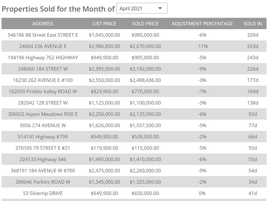267x201 pixels.
Task: Click the 248060 184 STREET W address
Action: point(43,69)
